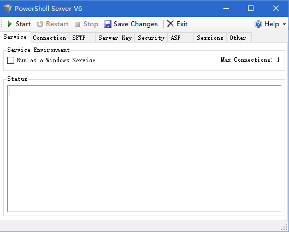Screen dimensions: 289x232
Task: Click the window resize grip corner
Action: (285, 228)
